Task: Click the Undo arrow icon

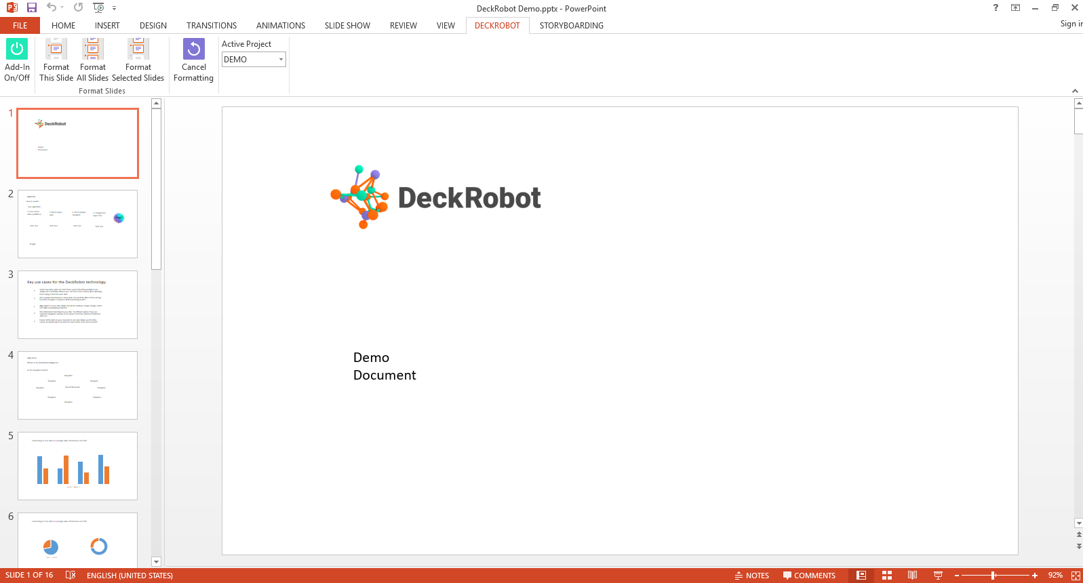Action: tap(52, 7)
